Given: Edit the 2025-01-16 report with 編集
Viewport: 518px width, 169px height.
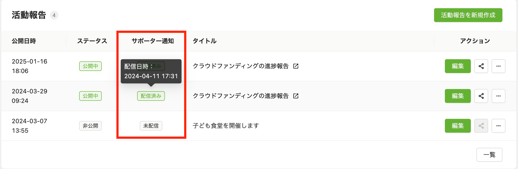Looking at the screenshot, I should pyautogui.click(x=458, y=66).
